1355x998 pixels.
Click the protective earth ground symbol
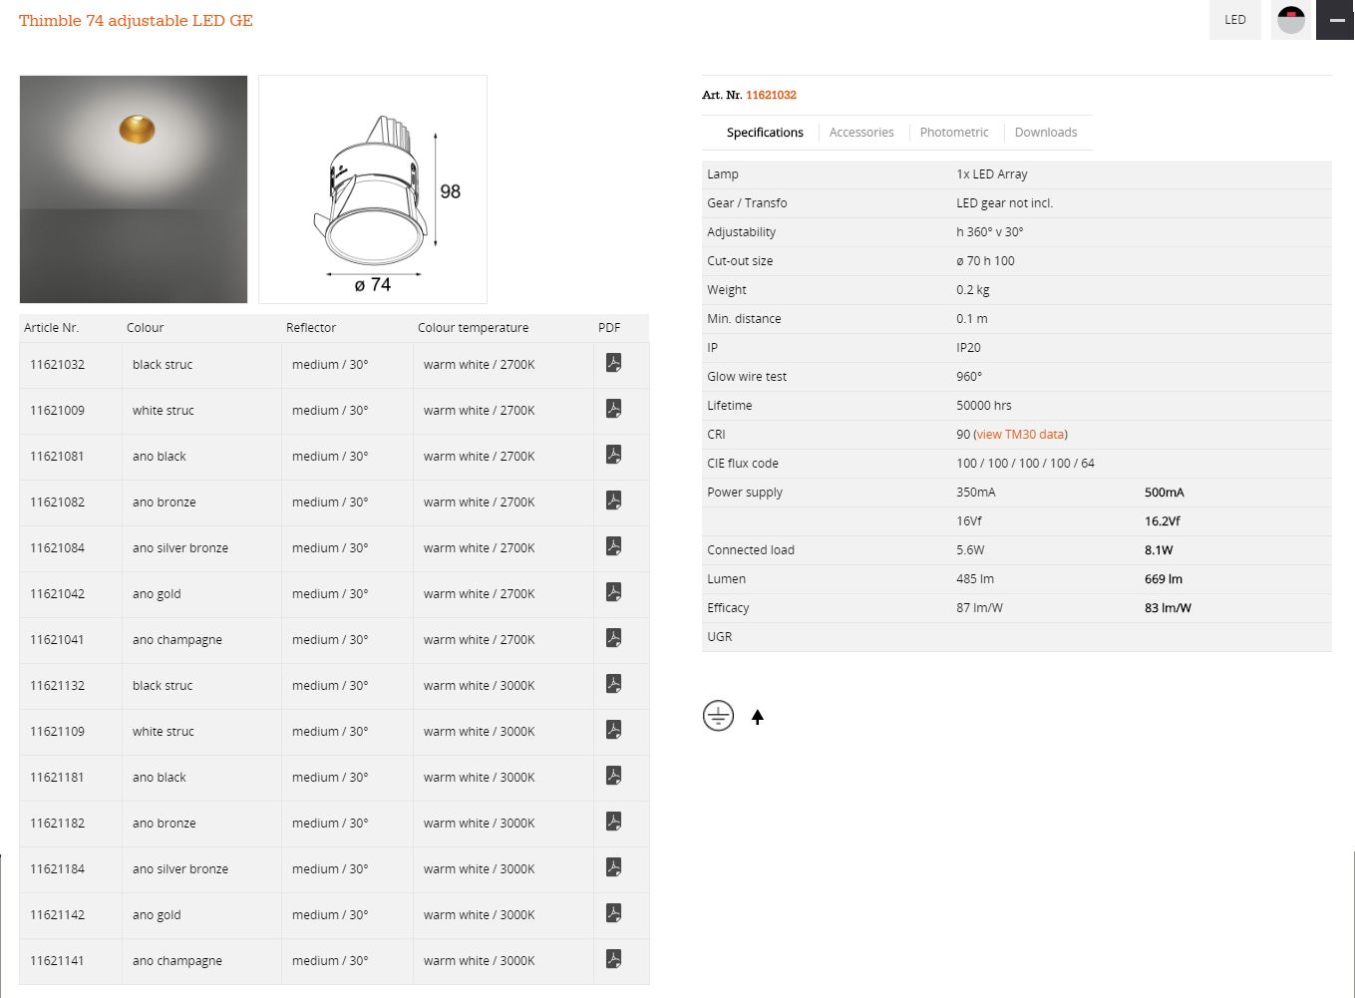717,715
